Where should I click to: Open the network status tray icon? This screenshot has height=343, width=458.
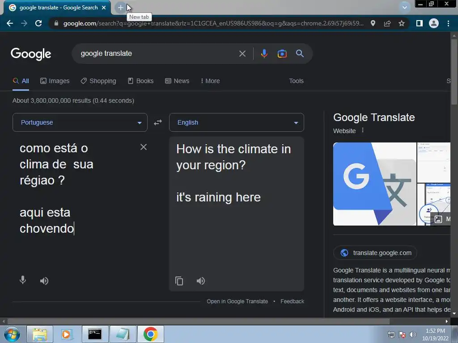coord(391,335)
